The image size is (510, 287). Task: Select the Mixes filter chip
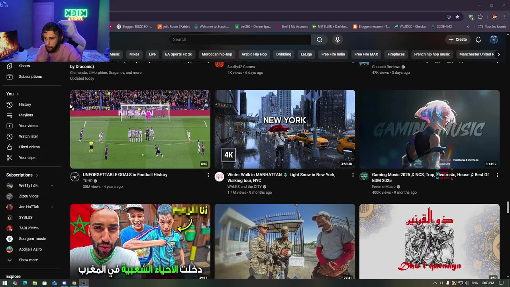click(x=134, y=54)
